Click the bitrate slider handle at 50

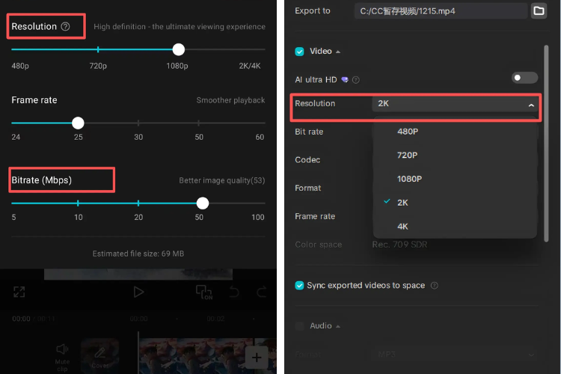[203, 203]
